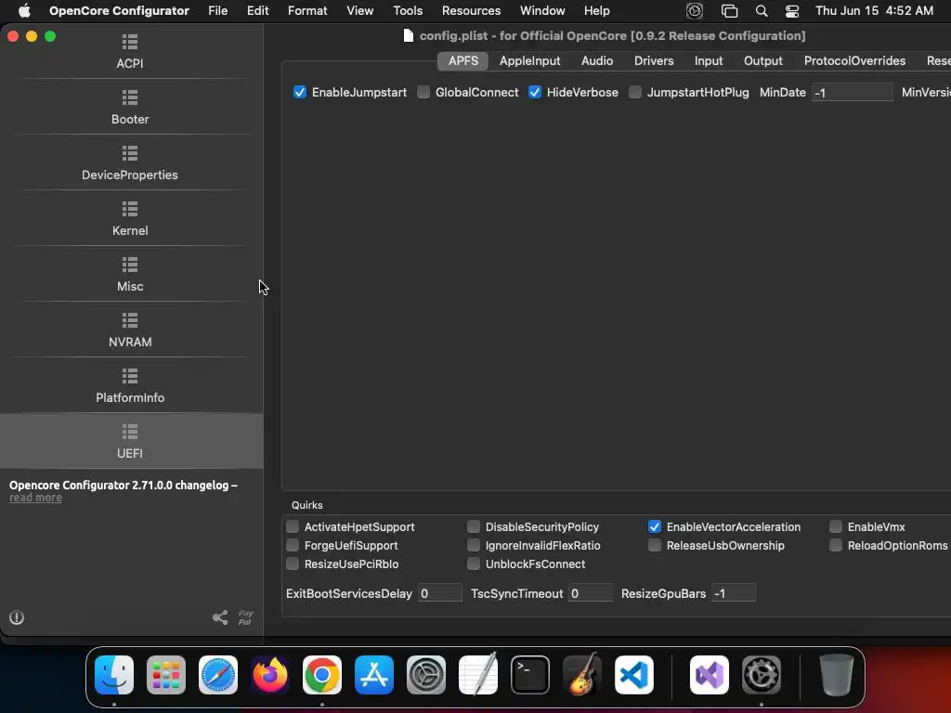Switch to the Audio tab
The width and height of the screenshot is (951, 713).
[597, 60]
